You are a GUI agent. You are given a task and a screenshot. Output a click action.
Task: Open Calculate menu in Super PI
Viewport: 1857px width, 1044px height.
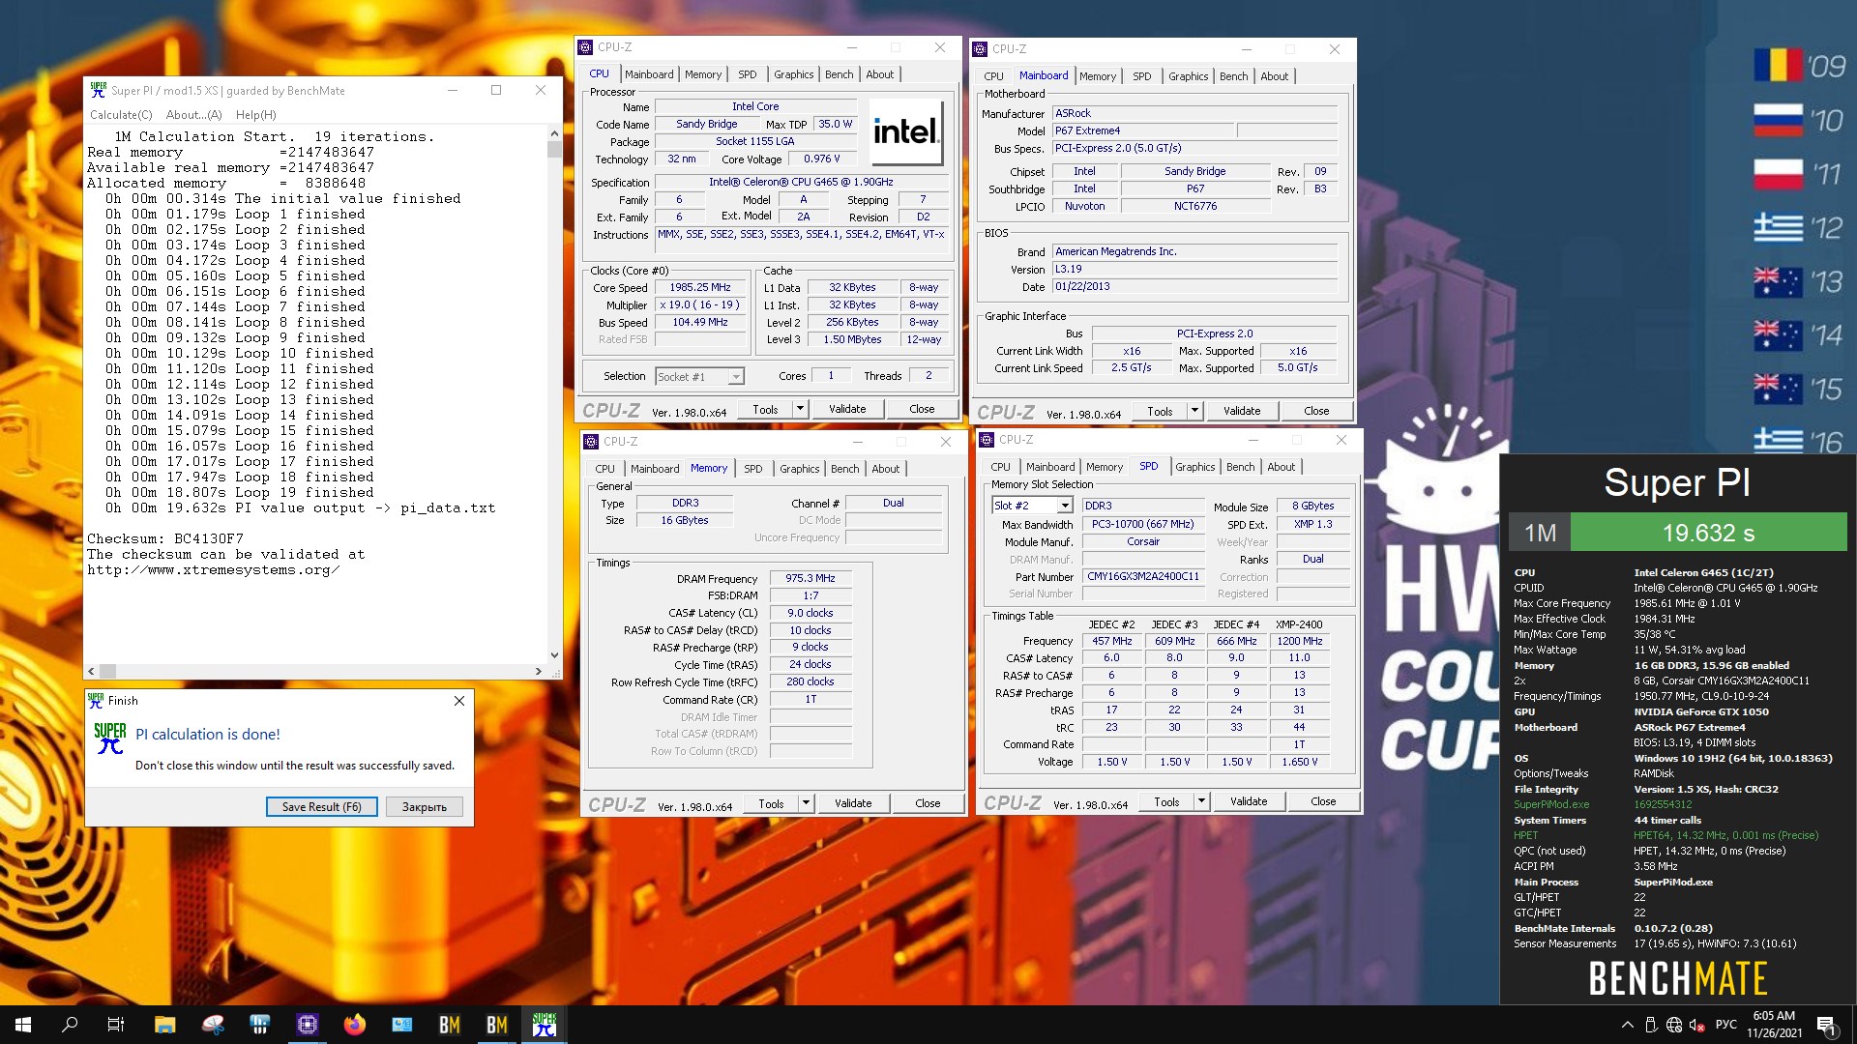pos(121,114)
